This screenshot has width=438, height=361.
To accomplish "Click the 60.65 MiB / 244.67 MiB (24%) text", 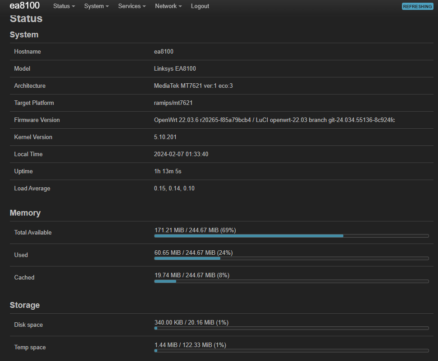I will 194,253.
